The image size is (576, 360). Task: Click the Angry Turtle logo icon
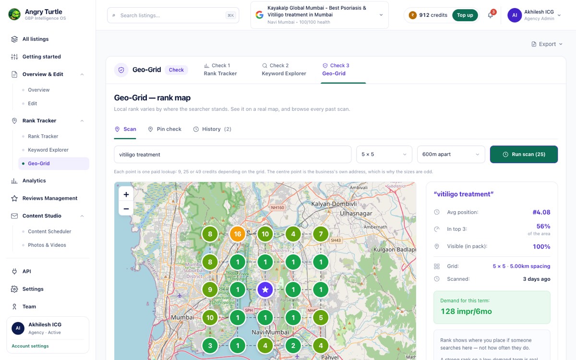coord(14,14)
